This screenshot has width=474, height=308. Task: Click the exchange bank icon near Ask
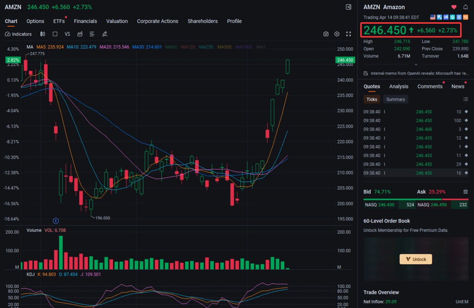point(465,192)
